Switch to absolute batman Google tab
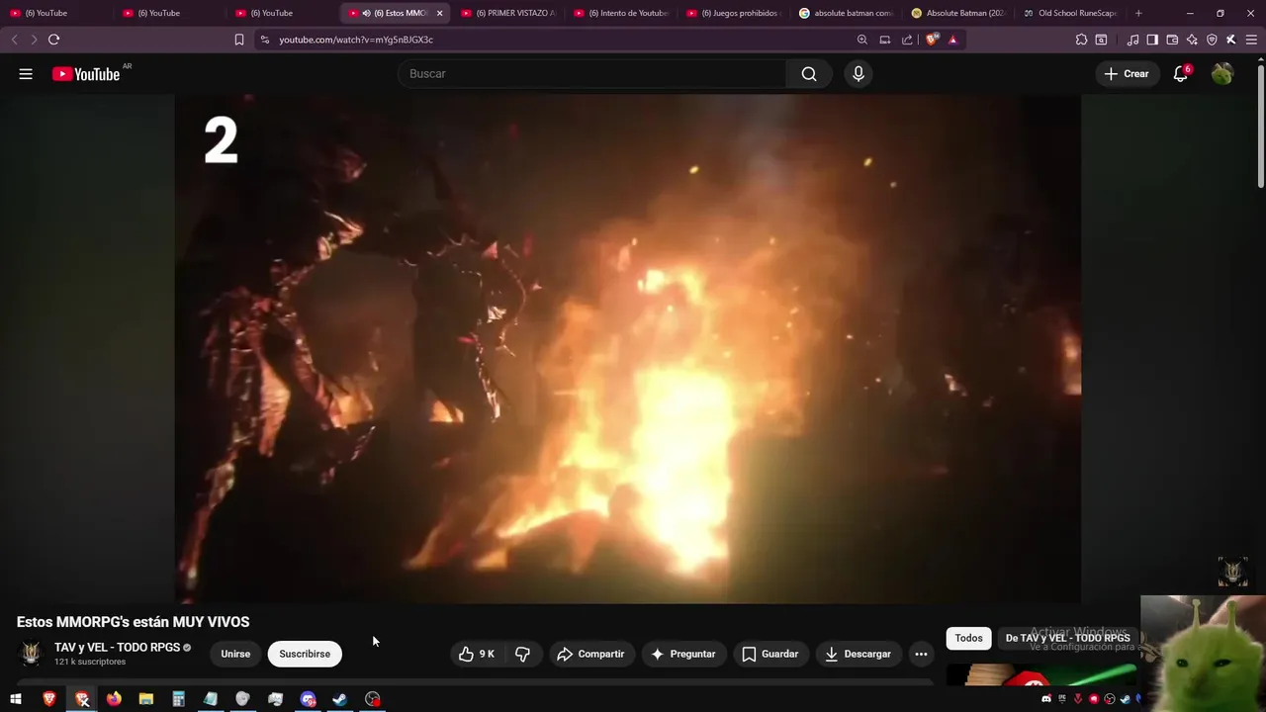The image size is (1266, 712). [x=846, y=13]
